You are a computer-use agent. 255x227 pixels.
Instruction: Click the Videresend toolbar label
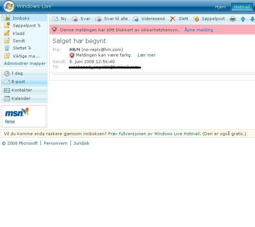(x=153, y=19)
